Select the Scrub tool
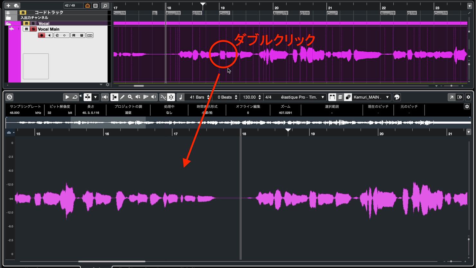 [146, 97]
